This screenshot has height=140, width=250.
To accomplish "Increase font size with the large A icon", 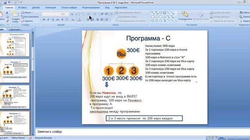I will pos(72,14).
